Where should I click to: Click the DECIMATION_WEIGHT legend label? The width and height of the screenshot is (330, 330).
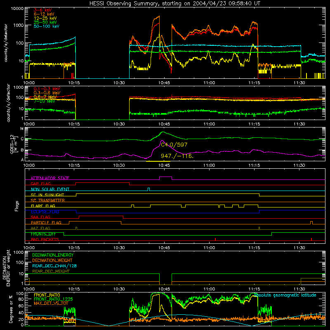click(x=52, y=260)
